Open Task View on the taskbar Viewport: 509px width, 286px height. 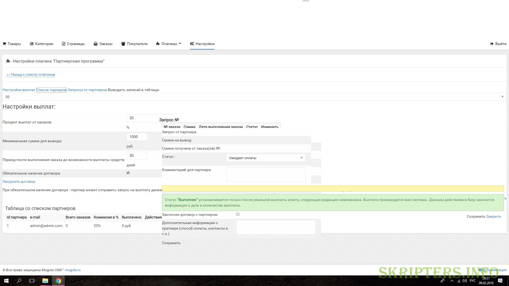click(32, 281)
